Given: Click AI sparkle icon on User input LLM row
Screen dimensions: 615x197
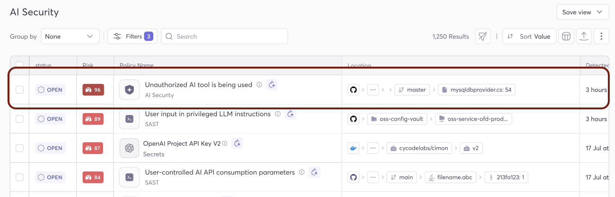Looking at the screenshot, I should pyautogui.click(x=291, y=114).
